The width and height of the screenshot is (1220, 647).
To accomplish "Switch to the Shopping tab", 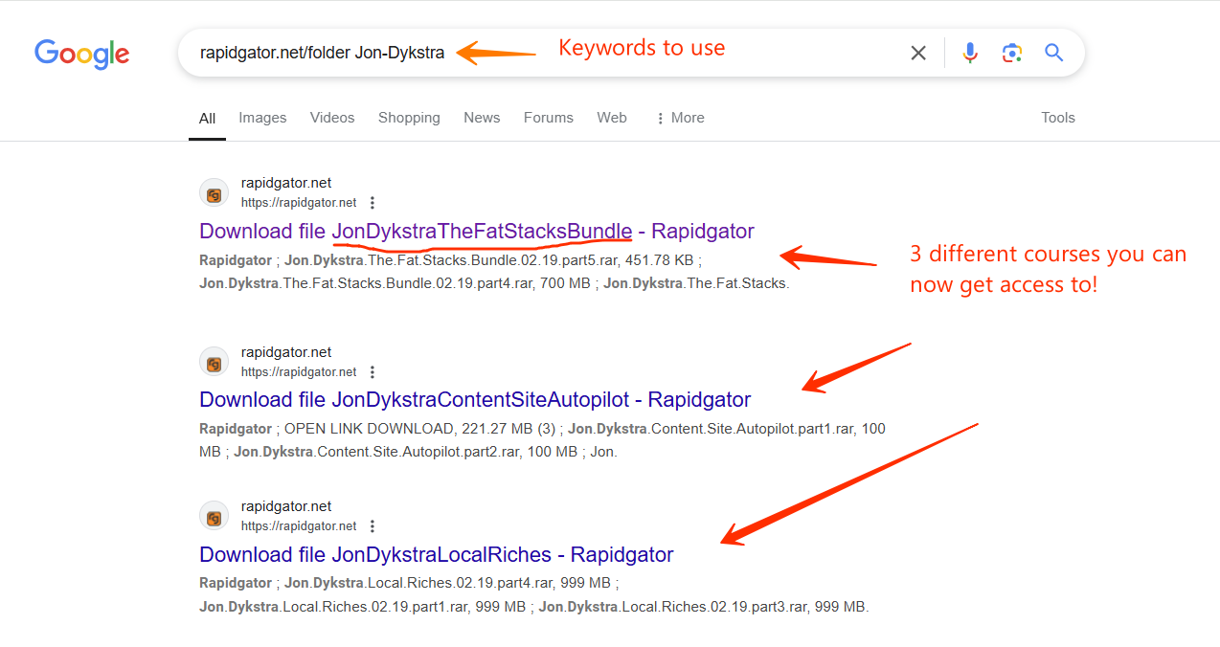I will [x=409, y=118].
